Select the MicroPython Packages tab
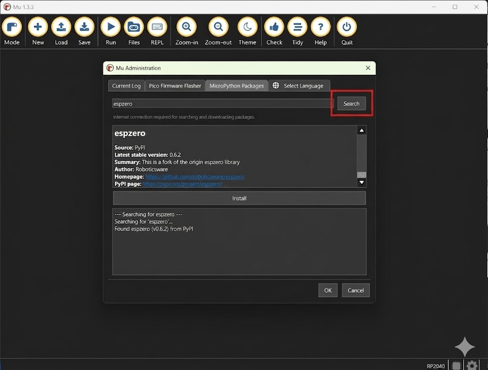The image size is (488, 370). coord(236,86)
